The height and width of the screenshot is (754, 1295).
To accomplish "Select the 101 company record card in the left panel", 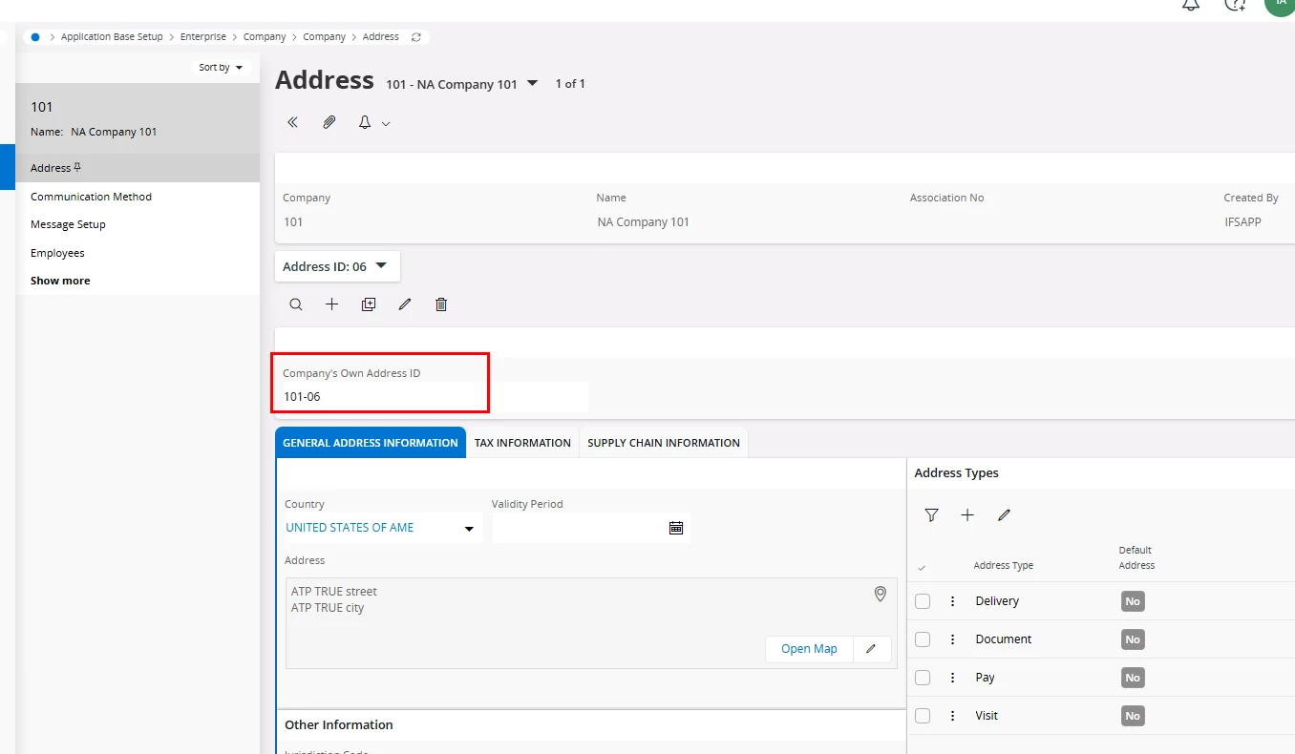I will tap(138, 118).
